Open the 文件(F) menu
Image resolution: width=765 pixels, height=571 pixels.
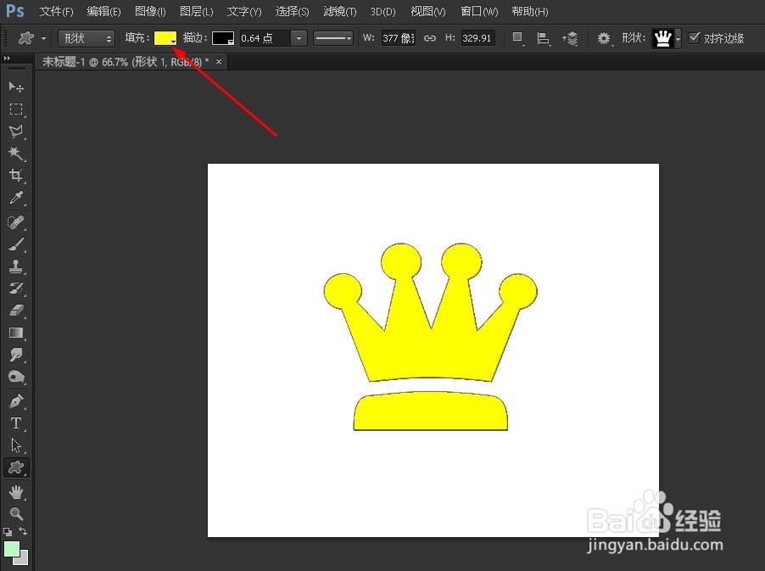point(56,11)
